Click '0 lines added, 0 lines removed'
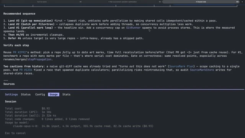 click(x=65, y=119)
